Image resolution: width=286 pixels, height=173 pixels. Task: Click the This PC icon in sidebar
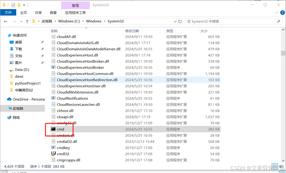click(10, 108)
